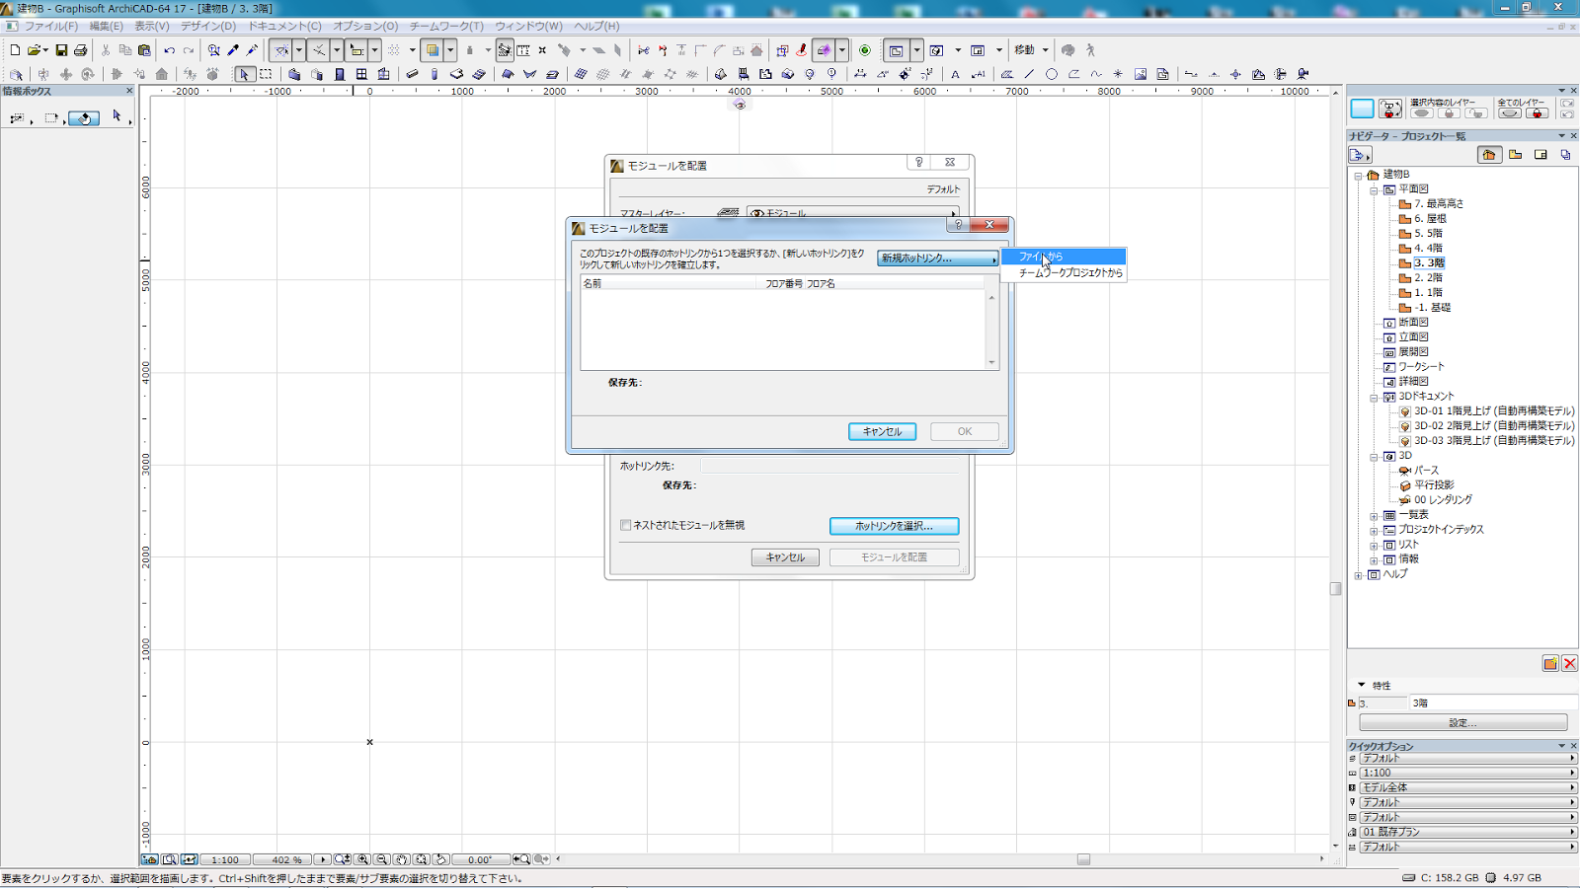1580x888 pixels.
Task: Click the Zoom Out magnifier icon
Action: tap(382, 859)
